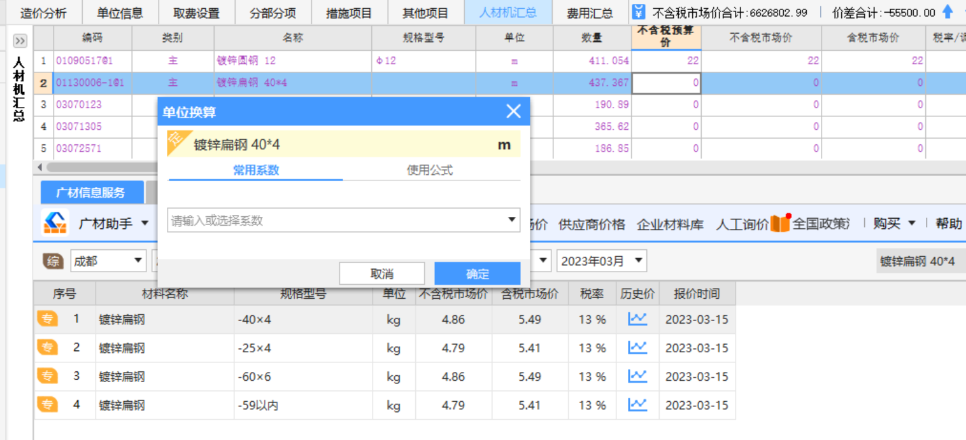Click the 4.86 price in the -60×6 row

(x=453, y=376)
